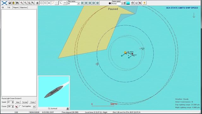
Task: Click the 'SEA STATE LIMITS SHIP SPEED' notice
Action: pyautogui.click(x=182, y=8)
